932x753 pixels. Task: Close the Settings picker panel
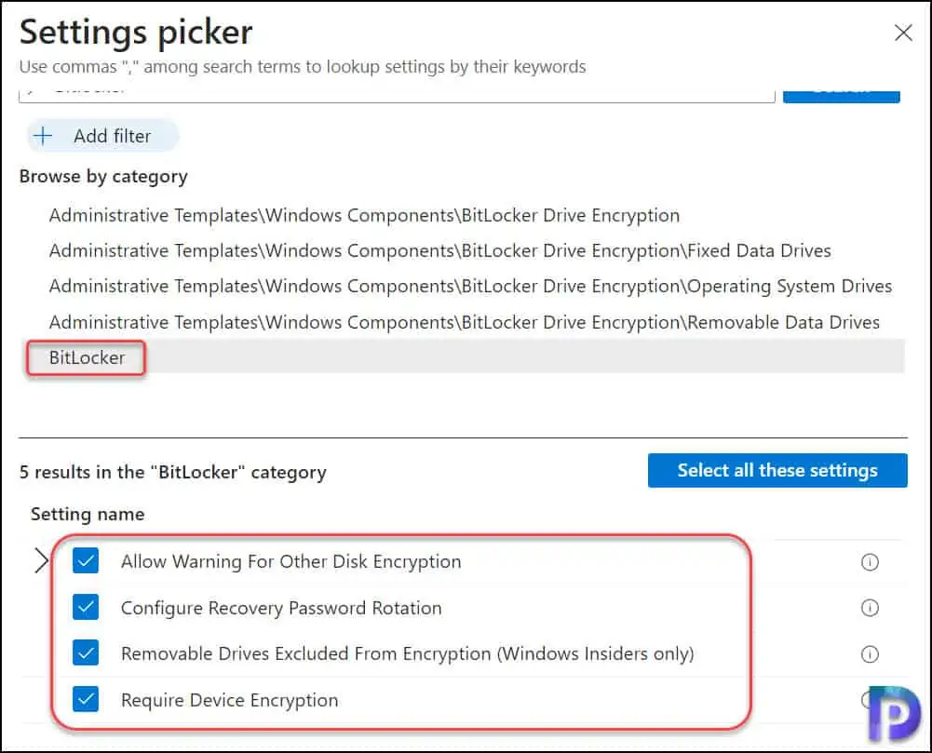tap(903, 33)
